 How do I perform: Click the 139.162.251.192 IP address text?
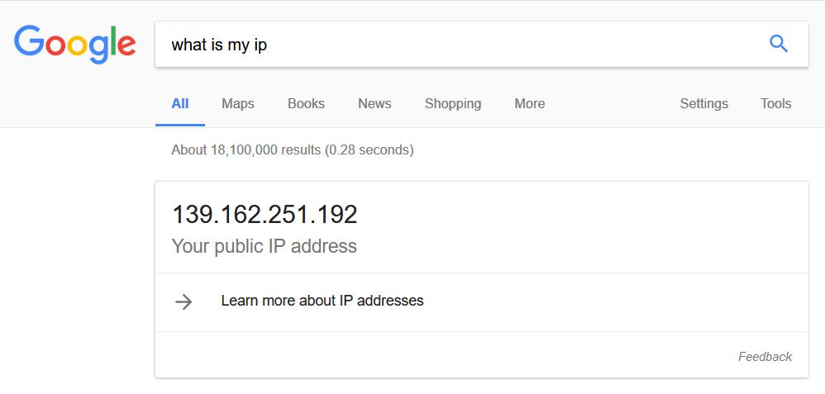click(x=265, y=215)
